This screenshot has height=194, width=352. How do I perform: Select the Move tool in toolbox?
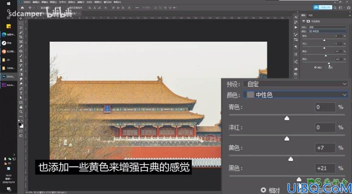click(21, 19)
